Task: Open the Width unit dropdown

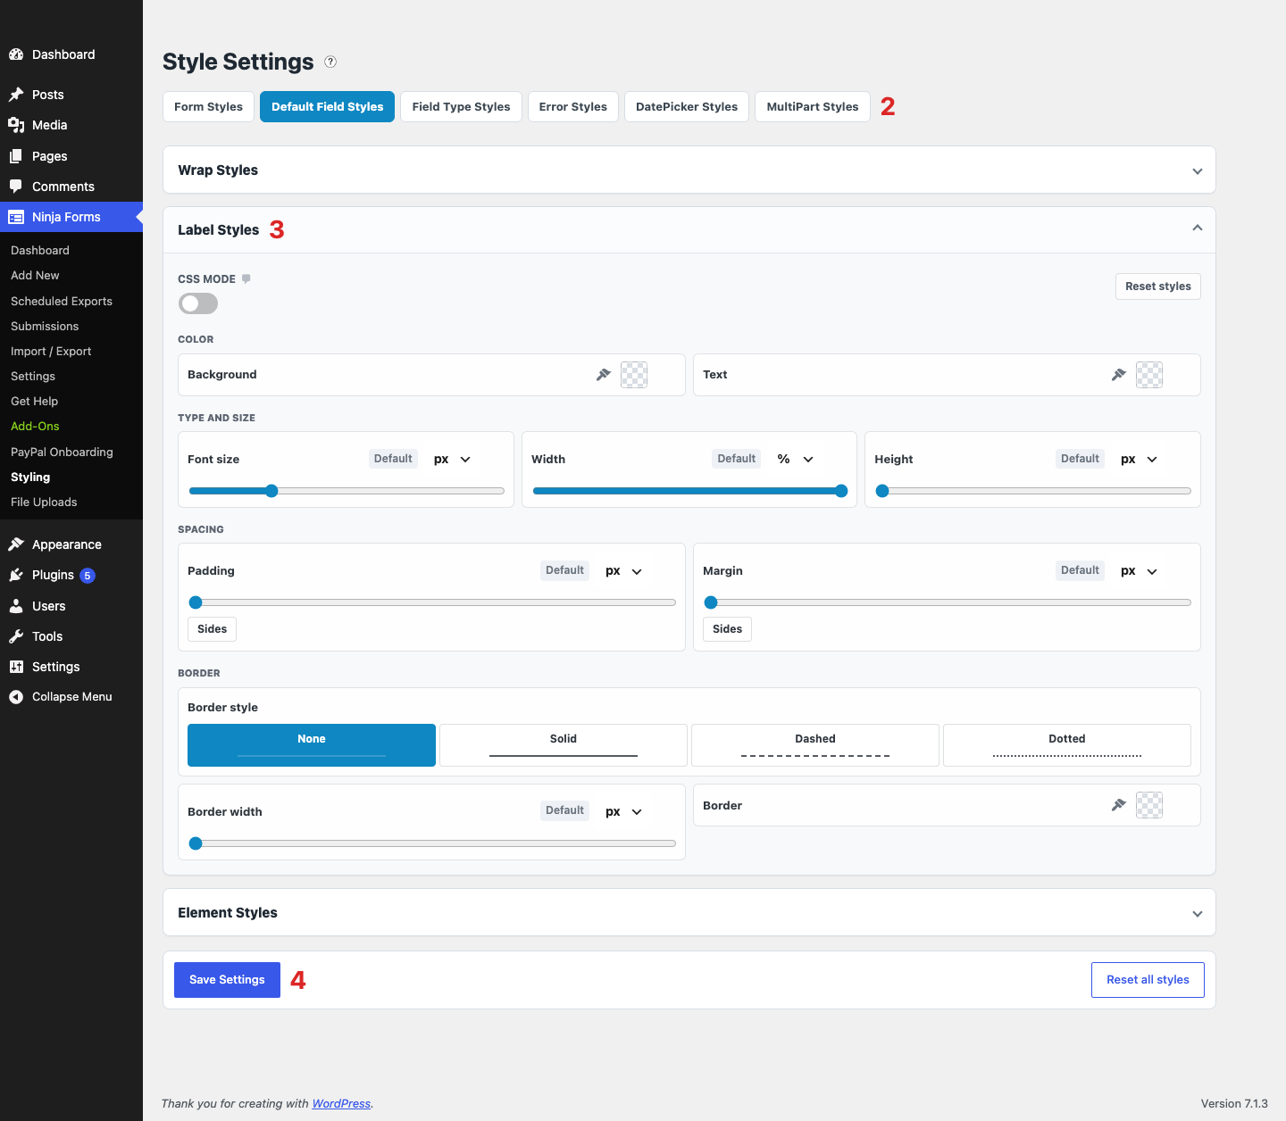Action: point(796,459)
